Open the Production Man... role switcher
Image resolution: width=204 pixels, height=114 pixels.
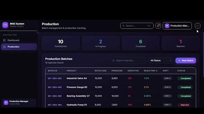click(x=177, y=26)
